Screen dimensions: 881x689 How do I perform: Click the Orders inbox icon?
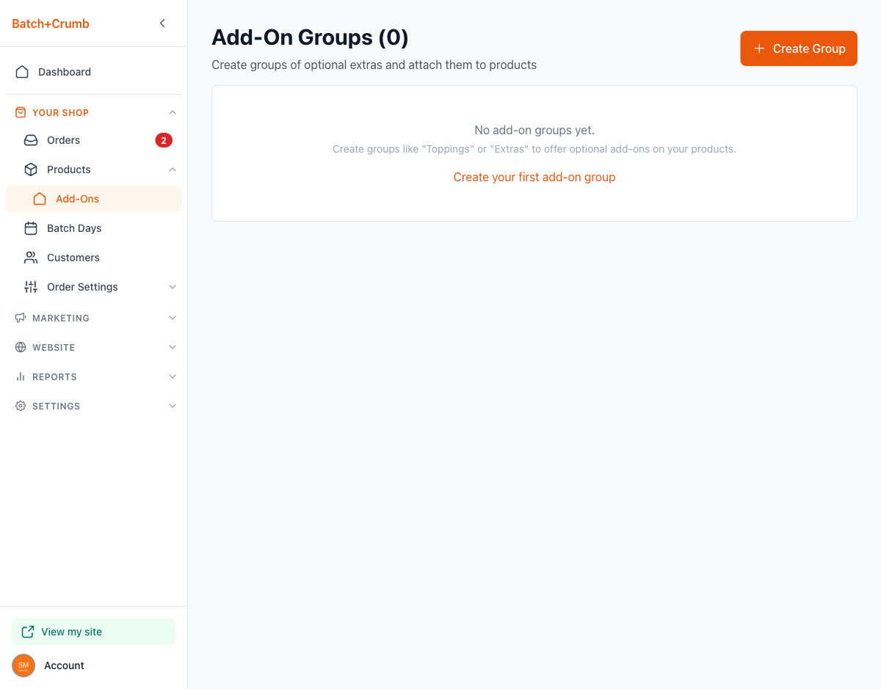pyautogui.click(x=31, y=140)
